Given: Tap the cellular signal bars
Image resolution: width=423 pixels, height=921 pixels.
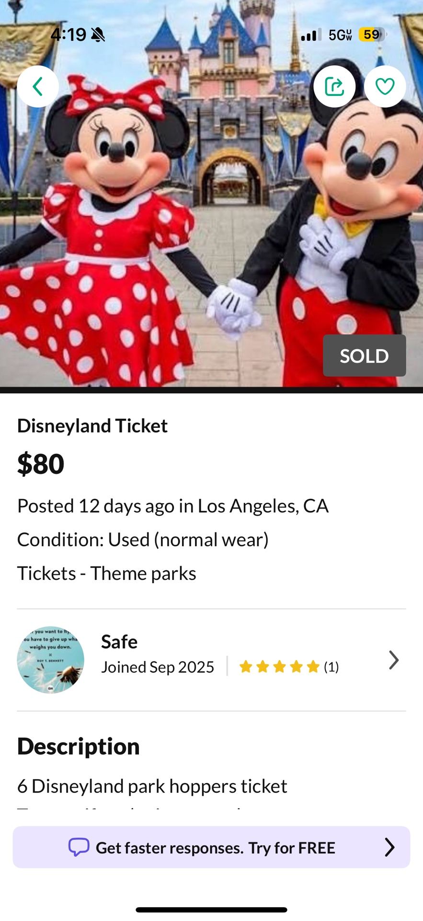Looking at the screenshot, I should [x=311, y=35].
